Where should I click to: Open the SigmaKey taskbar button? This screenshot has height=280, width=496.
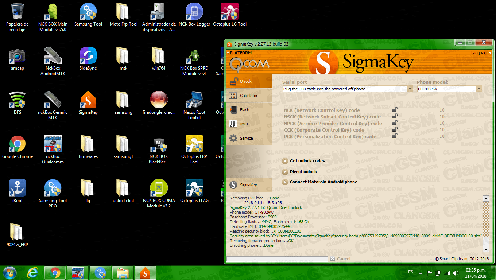(x=146, y=273)
